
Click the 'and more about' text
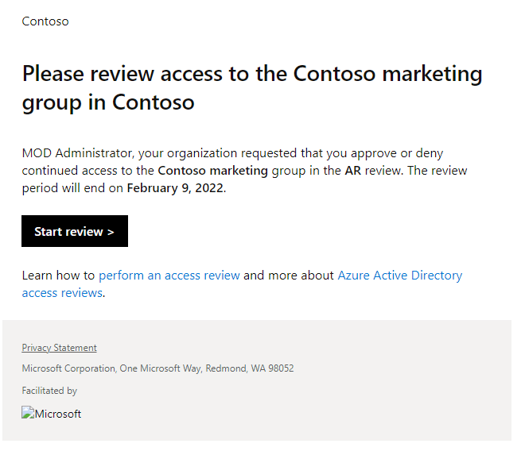pos(289,276)
